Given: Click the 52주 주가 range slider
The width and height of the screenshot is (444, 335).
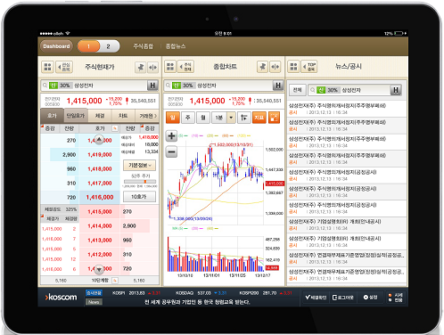Looking at the screenshot, I should pyautogui.click(x=140, y=182).
